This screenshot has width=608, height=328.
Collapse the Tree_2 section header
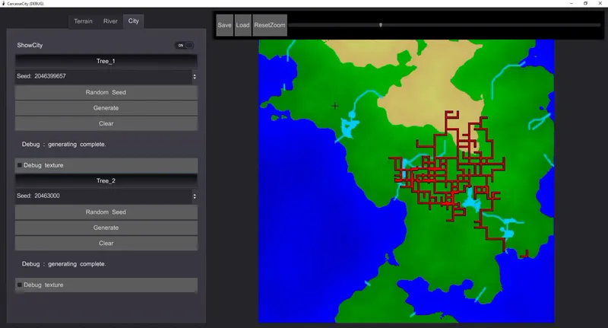pyautogui.click(x=106, y=180)
